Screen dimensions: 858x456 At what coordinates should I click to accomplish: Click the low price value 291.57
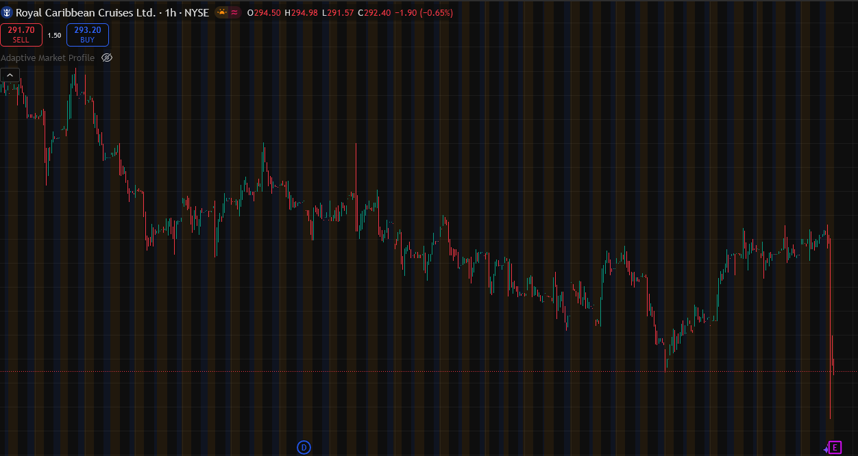pyautogui.click(x=340, y=12)
